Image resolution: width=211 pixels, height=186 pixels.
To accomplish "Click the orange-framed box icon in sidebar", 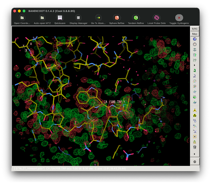I will pos(195,137).
